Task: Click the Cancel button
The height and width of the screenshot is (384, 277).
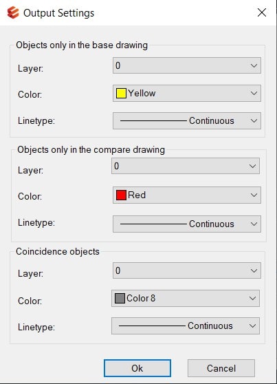Action: click(x=221, y=368)
